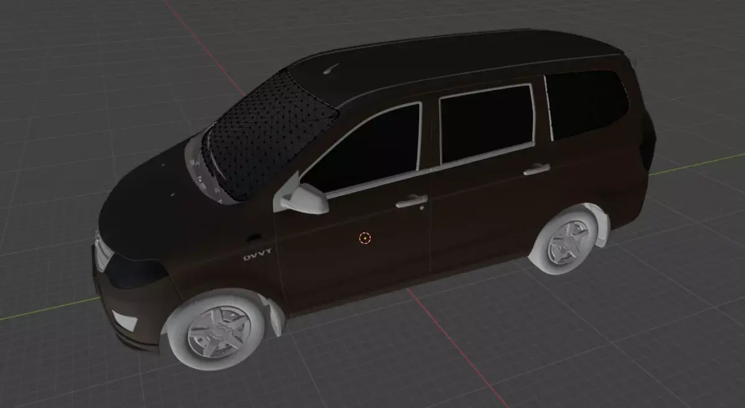This screenshot has width=745, height=408.
Task: Click the rear door handle
Action: pyautogui.click(x=536, y=169)
